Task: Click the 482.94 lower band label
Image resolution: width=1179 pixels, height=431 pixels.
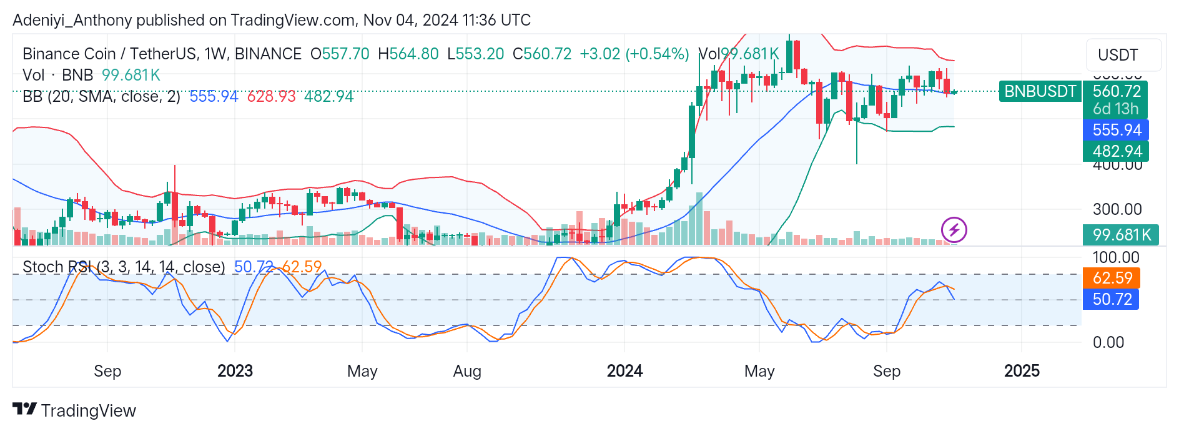Action: 1117,151
